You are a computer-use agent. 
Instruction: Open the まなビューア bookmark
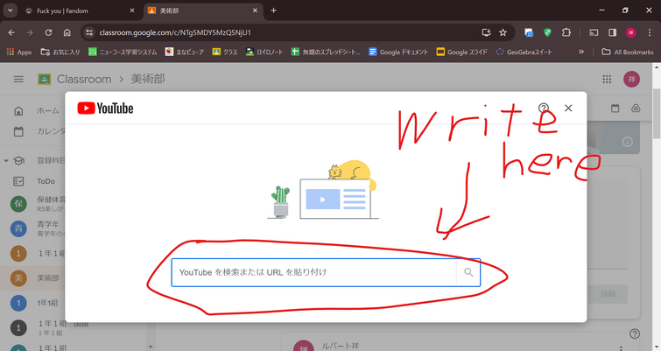point(184,52)
